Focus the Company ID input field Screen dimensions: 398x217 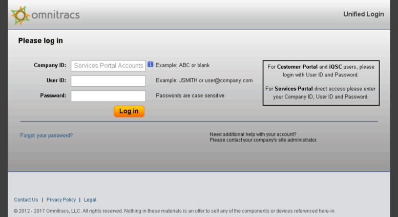click(108, 66)
